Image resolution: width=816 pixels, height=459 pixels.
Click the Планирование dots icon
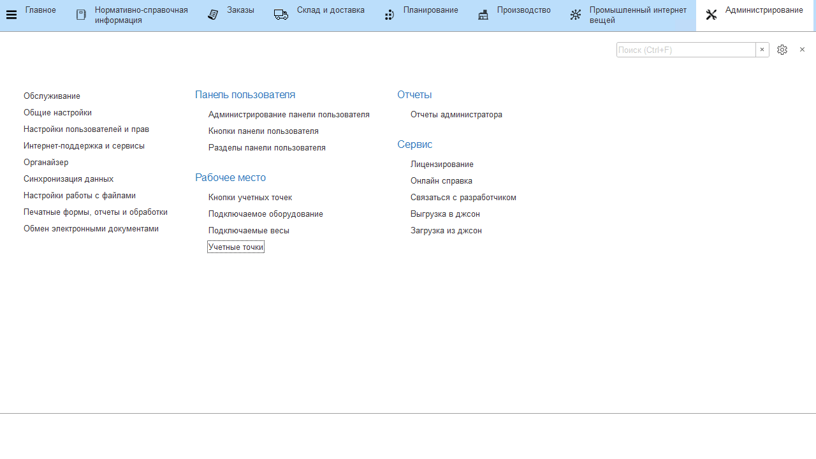(389, 15)
